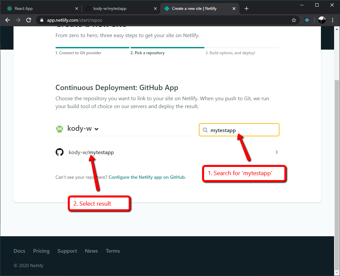The width and height of the screenshot is (340, 276).
Task: Open the News footer link
Action: (91, 251)
